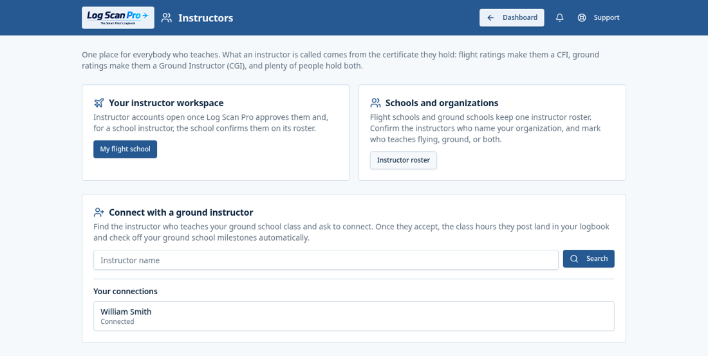The image size is (708, 356).
Task: Open the Support link
Action: 599,17
